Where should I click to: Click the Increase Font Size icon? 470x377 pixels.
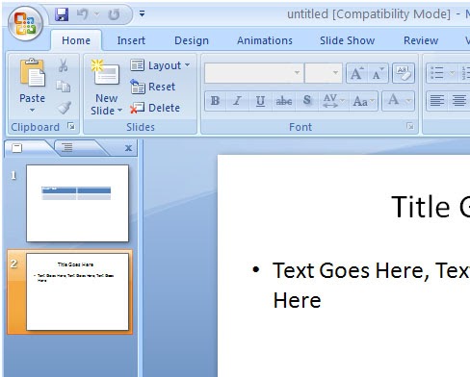click(x=356, y=73)
